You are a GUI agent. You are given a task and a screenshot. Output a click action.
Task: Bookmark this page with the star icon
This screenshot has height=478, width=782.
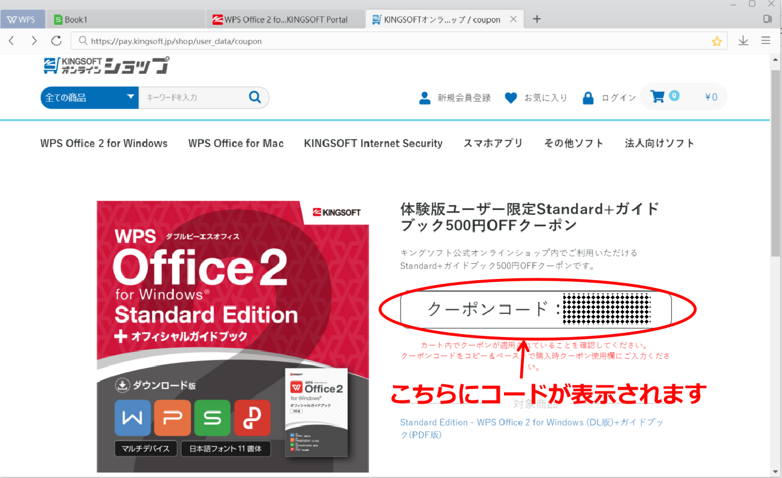click(717, 41)
